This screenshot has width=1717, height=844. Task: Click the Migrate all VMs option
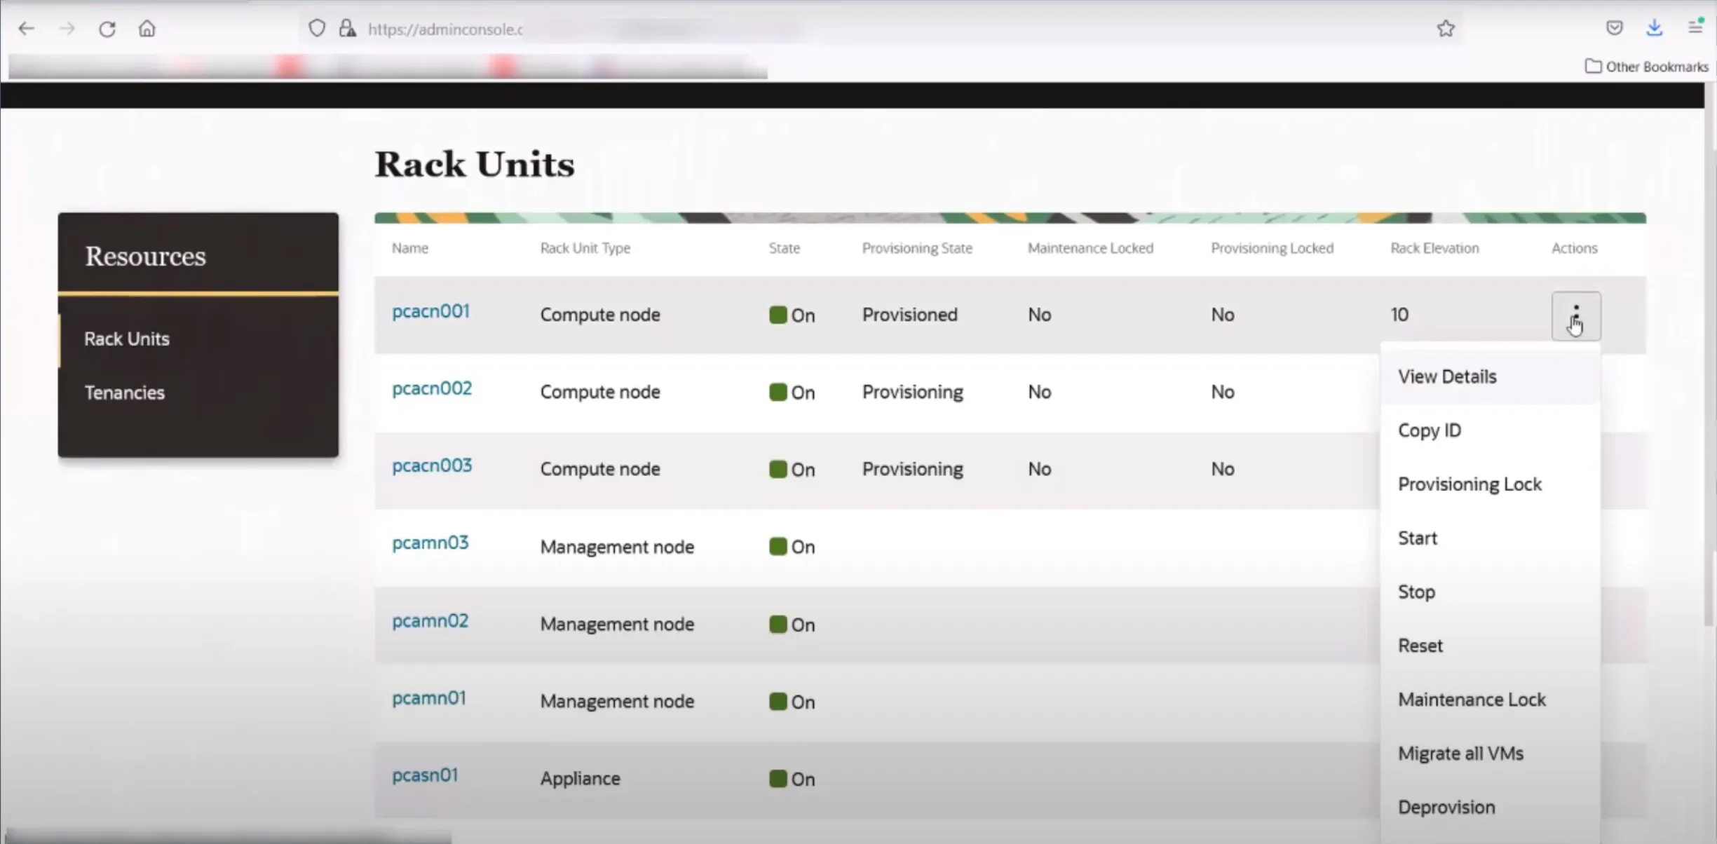[x=1460, y=753]
